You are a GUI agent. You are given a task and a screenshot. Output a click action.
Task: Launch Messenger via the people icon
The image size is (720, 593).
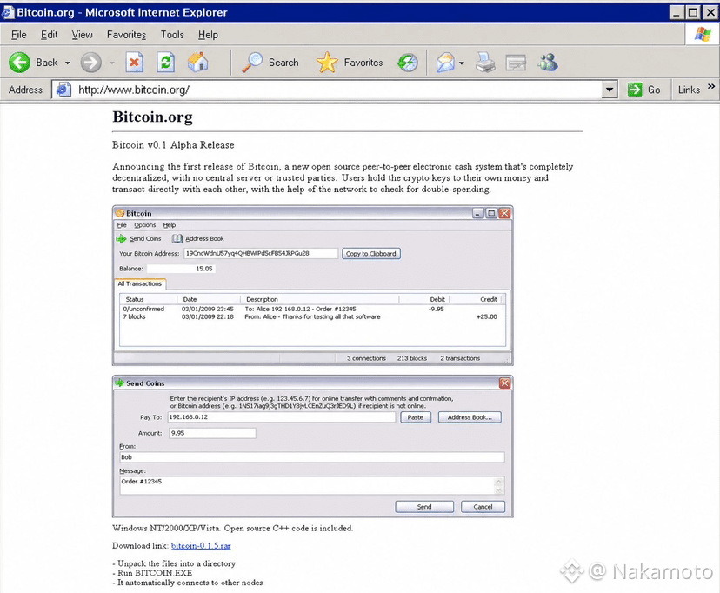(548, 63)
